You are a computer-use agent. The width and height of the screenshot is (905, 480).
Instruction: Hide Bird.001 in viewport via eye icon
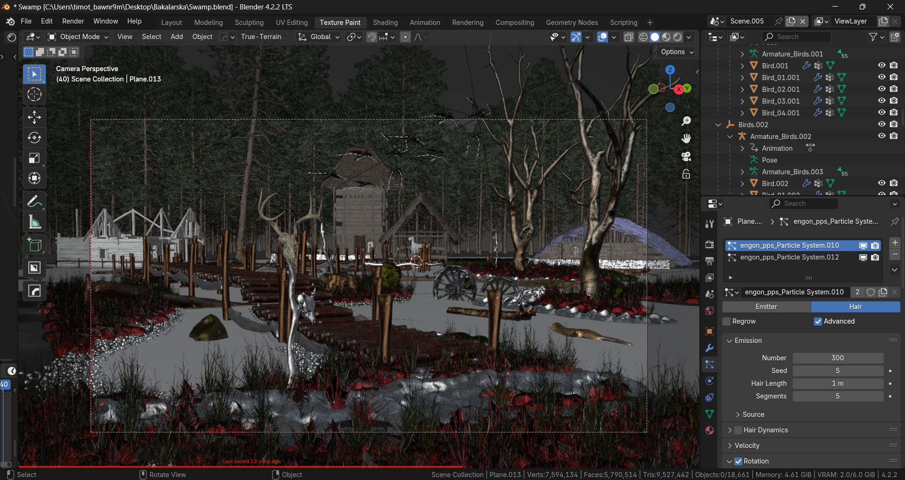click(881, 65)
